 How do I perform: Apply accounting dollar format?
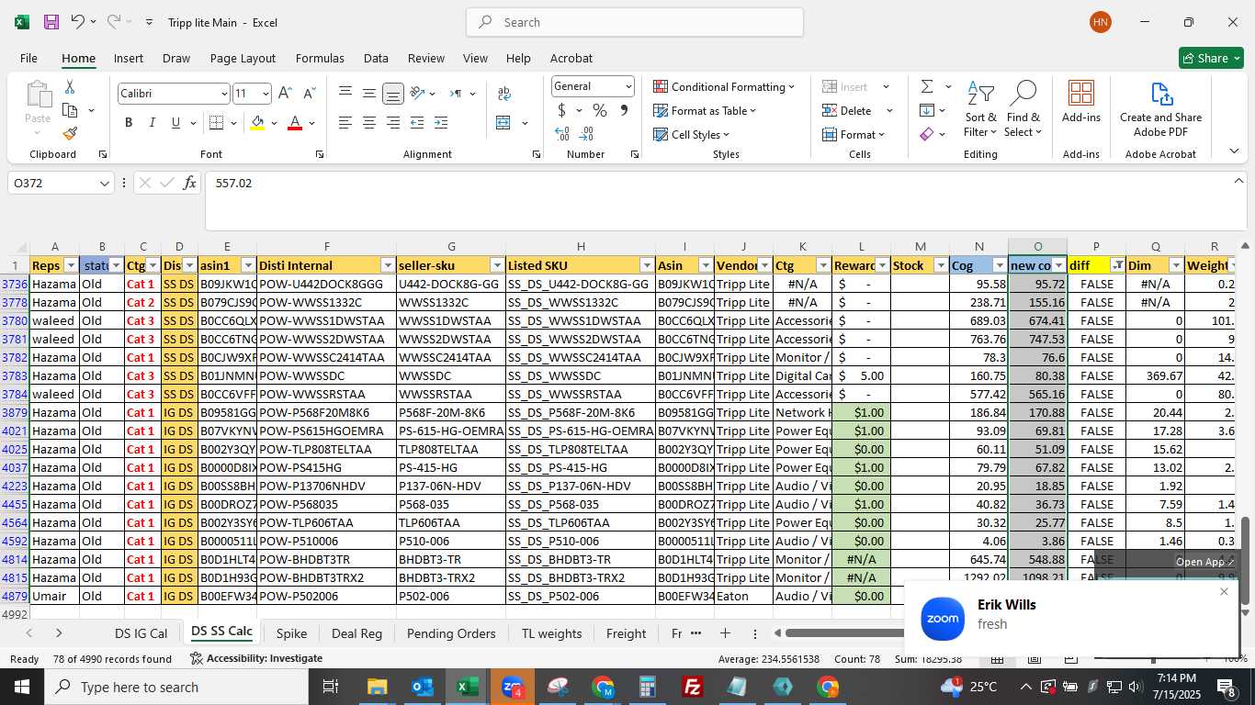click(x=561, y=110)
